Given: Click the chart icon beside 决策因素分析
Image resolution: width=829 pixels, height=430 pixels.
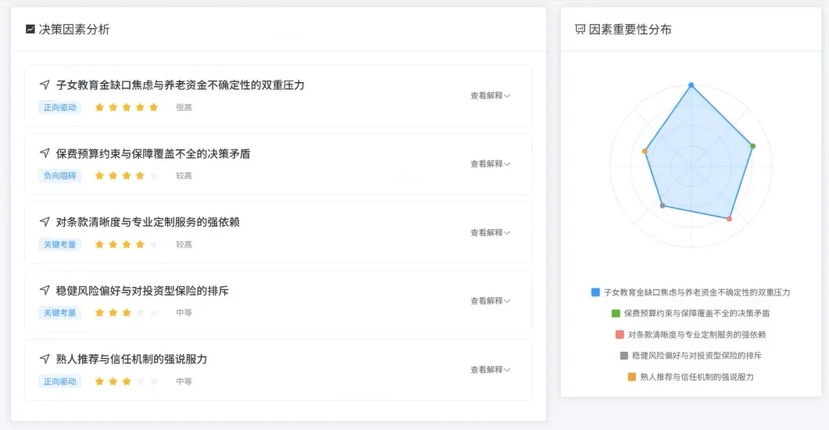Looking at the screenshot, I should (30, 30).
